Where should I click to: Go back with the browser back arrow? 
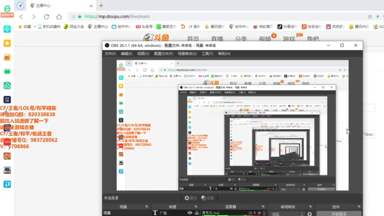point(21,17)
